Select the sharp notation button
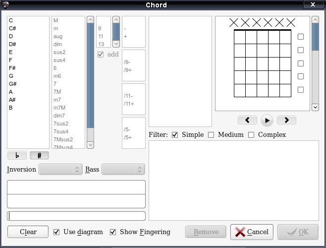 [x=39, y=155]
